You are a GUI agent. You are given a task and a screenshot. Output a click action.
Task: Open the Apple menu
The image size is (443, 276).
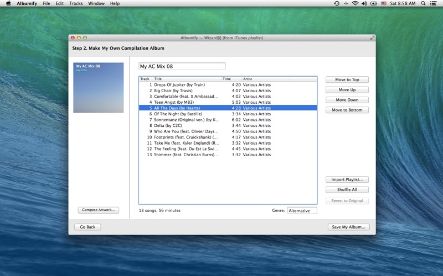pos(8,3)
